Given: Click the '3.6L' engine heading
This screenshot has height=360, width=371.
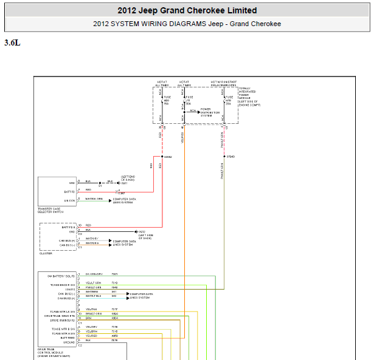Looking at the screenshot, I should click(12, 42).
